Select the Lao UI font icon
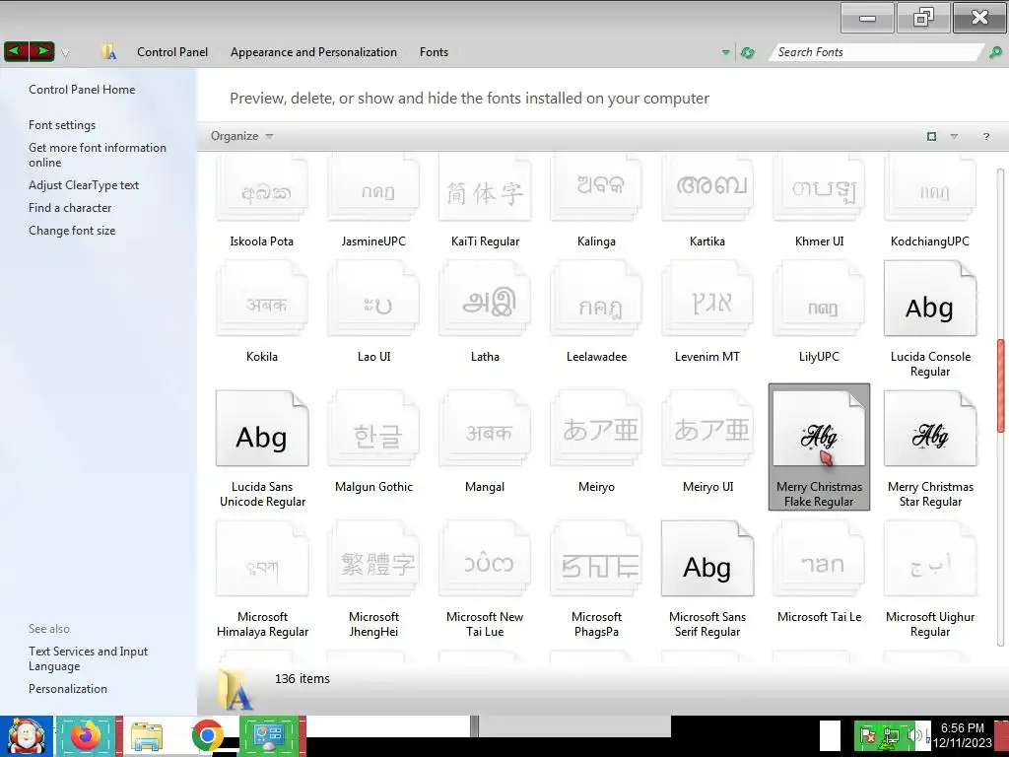The width and height of the screenshot is (1009, 757). pos(373,299)
